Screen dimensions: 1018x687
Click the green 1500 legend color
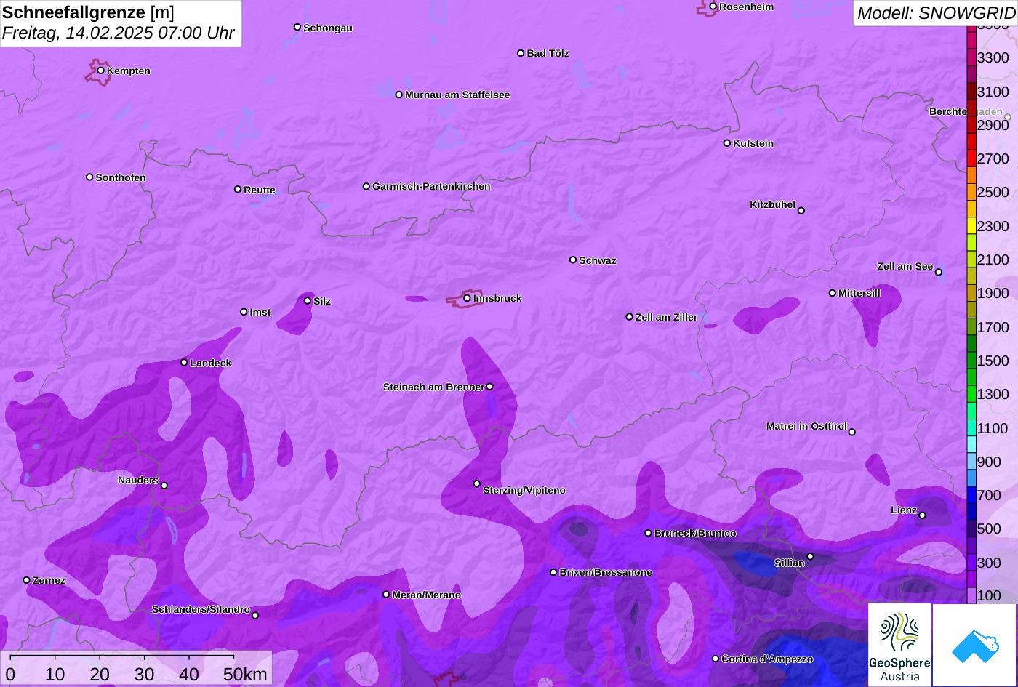971,361
